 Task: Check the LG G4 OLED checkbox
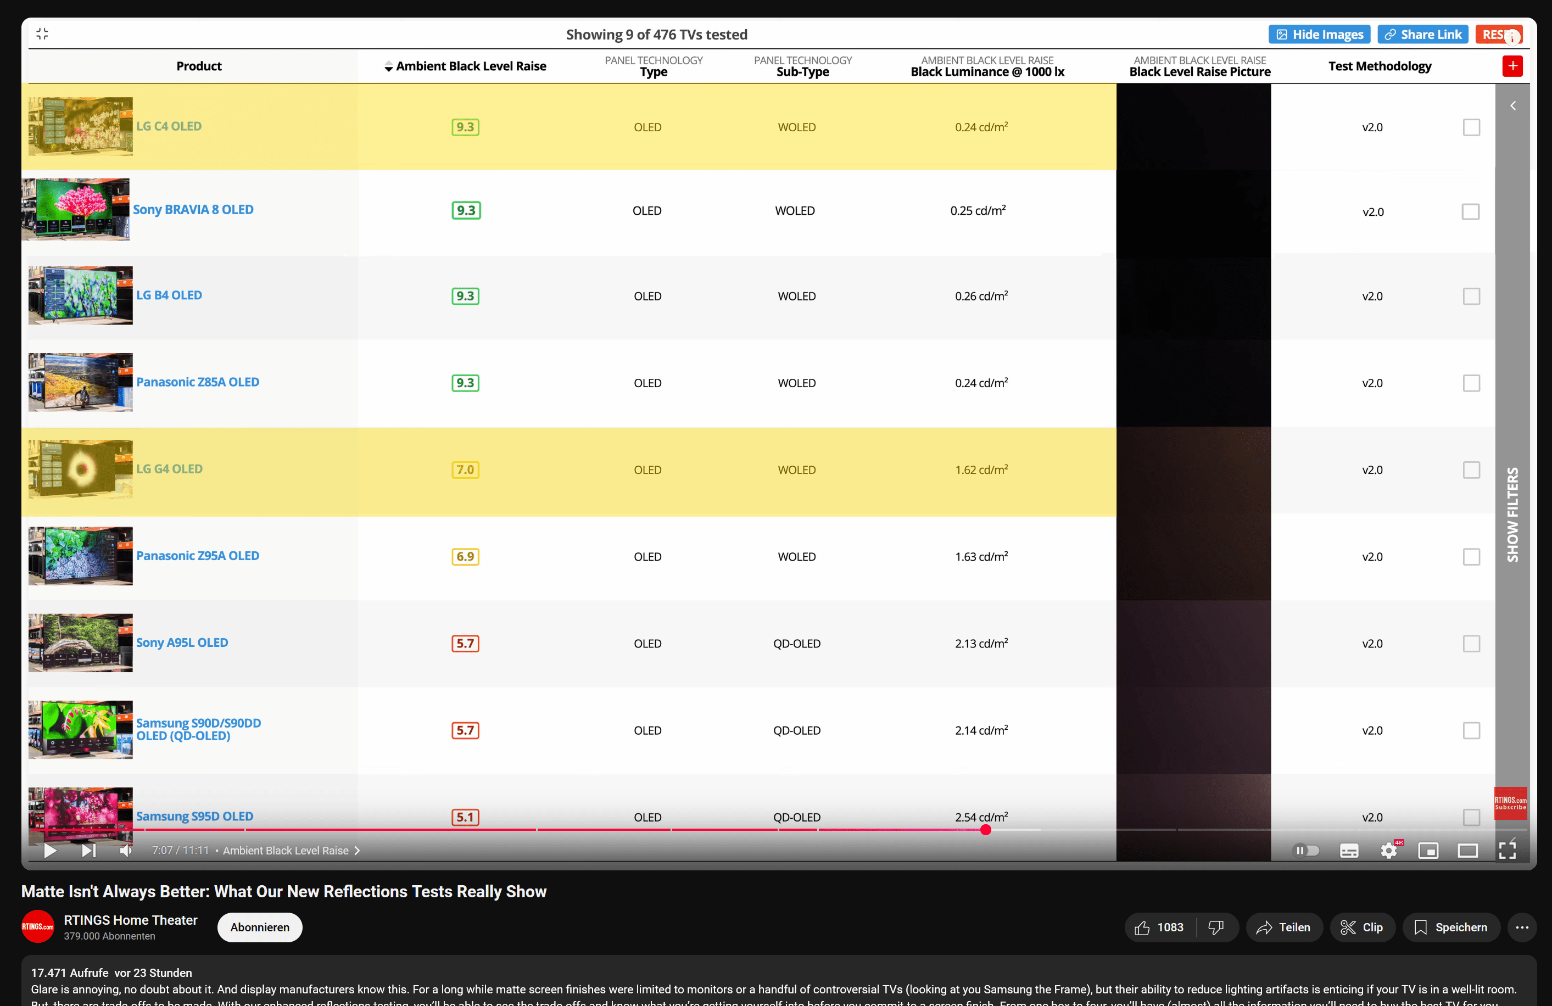click(x=1471, y=470)
